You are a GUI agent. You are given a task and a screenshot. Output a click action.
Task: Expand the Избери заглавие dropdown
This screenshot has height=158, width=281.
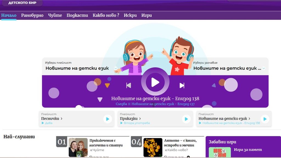263,68
